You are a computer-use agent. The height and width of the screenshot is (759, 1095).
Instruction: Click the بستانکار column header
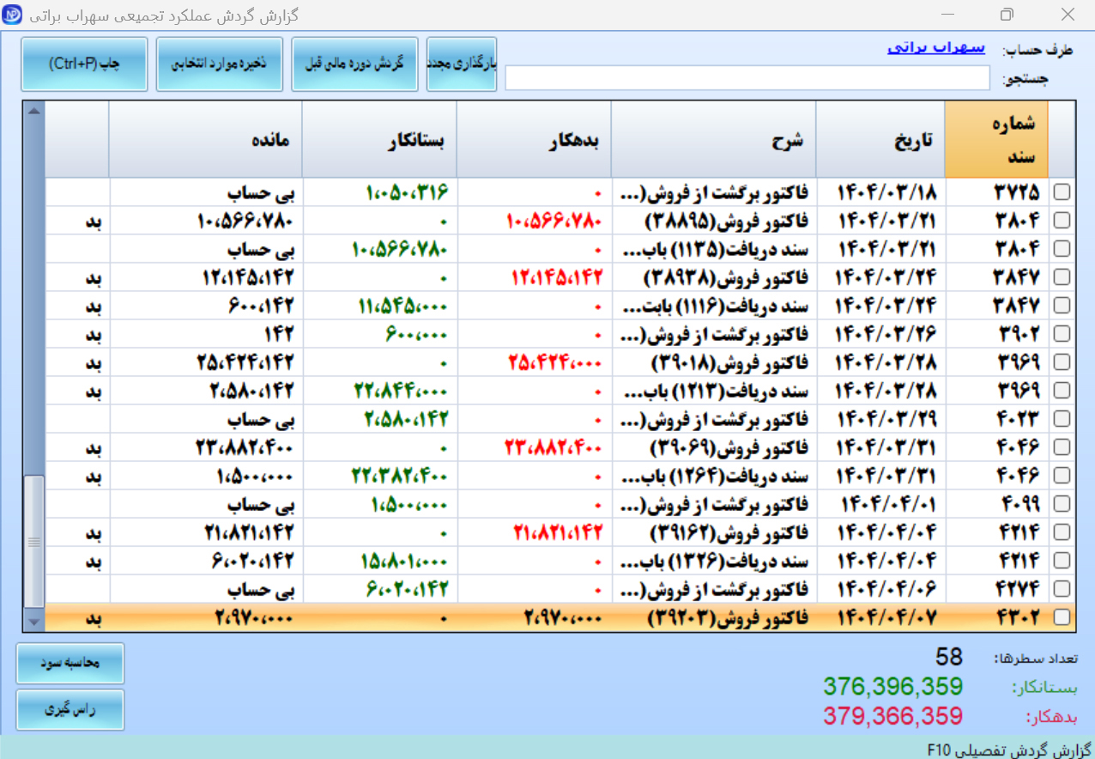pyautogui.click(x=379, y=139)
